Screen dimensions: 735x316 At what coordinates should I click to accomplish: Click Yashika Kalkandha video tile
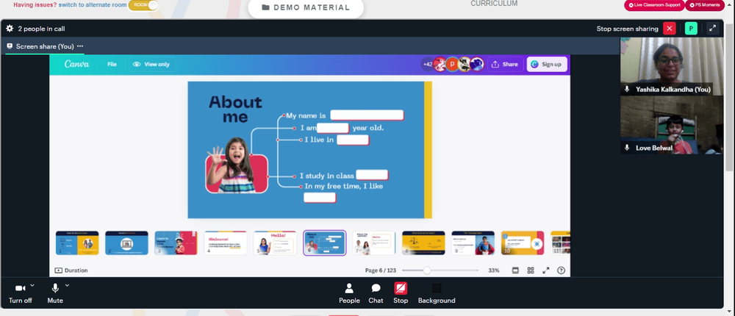point(672,67)
